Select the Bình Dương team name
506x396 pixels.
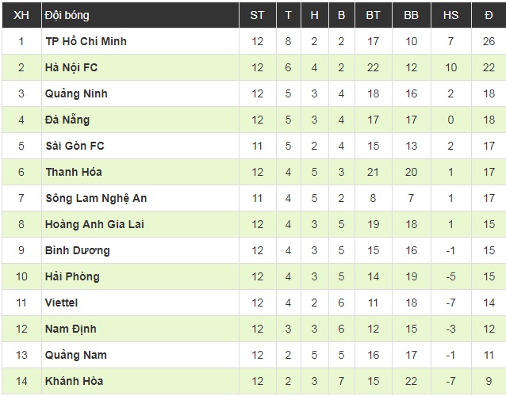(x=78, y=250)
